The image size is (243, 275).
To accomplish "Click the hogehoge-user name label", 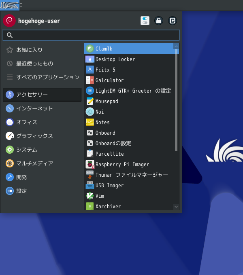I will tap(39, 21).
